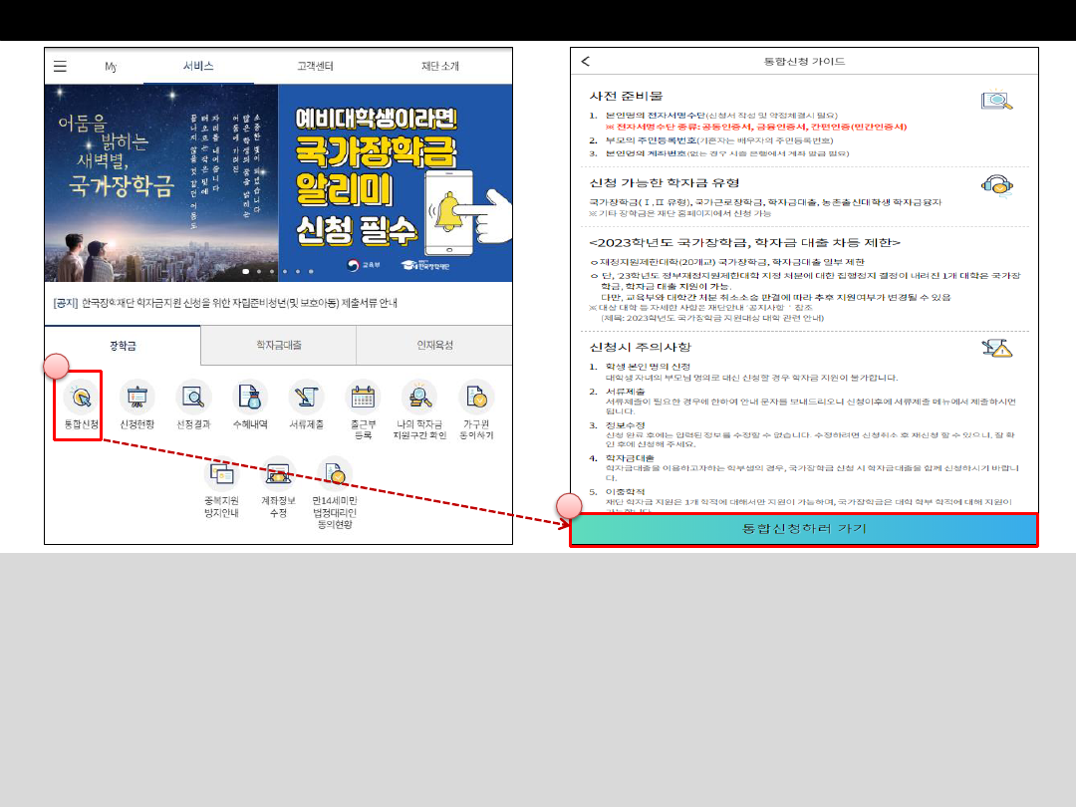The width and height of the screenshot is (1076, 807).
Task: Tap the 국가장학금 알리미 신청 필수 banner
Action: [x=396, y=182]
